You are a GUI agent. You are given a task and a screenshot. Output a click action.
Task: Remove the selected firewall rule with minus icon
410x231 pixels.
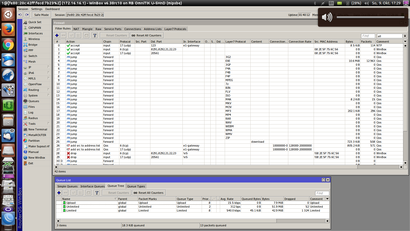[x=64, y=35]
